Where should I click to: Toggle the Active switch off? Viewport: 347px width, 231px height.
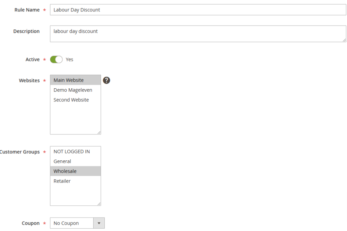click(x=56, y=60)
